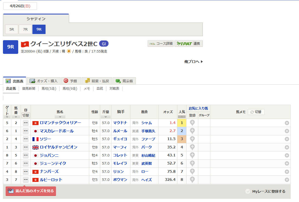
Task: Open memo plus icon for ナンバーズ
Action: (287, 172)
